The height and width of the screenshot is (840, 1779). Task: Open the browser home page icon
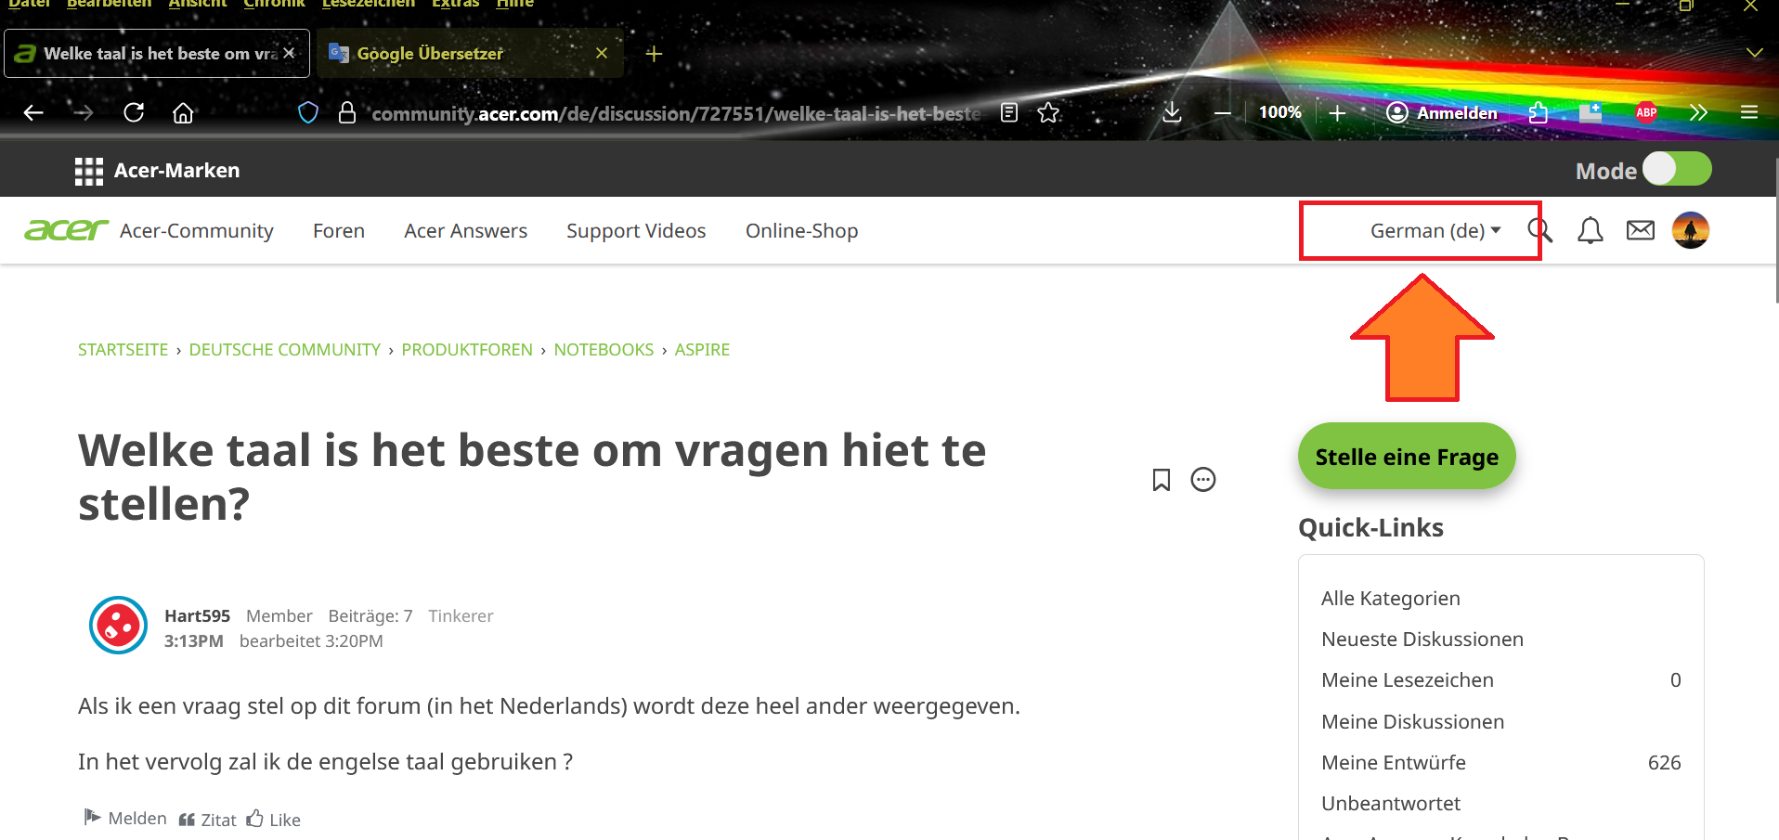183,112
